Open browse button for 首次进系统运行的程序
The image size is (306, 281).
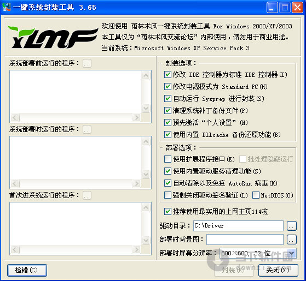[x=87, y=195]
